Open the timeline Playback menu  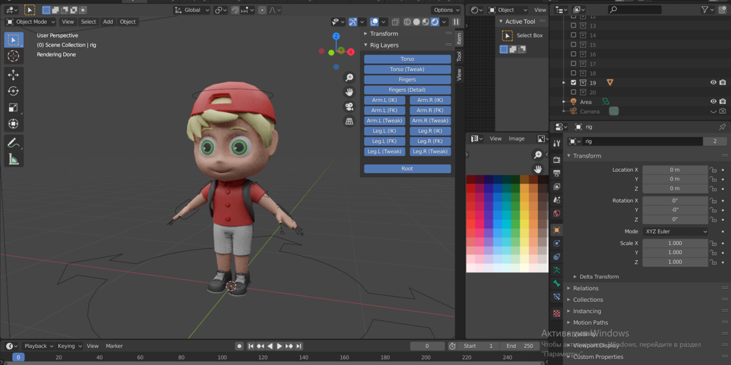pyautogui.click(x=38, y=346)
